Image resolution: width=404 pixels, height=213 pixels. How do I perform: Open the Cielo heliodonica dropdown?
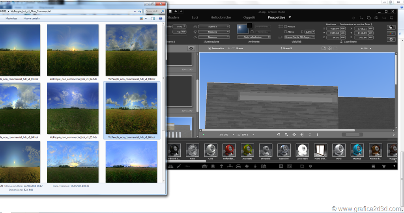click(x=254, y=37)
